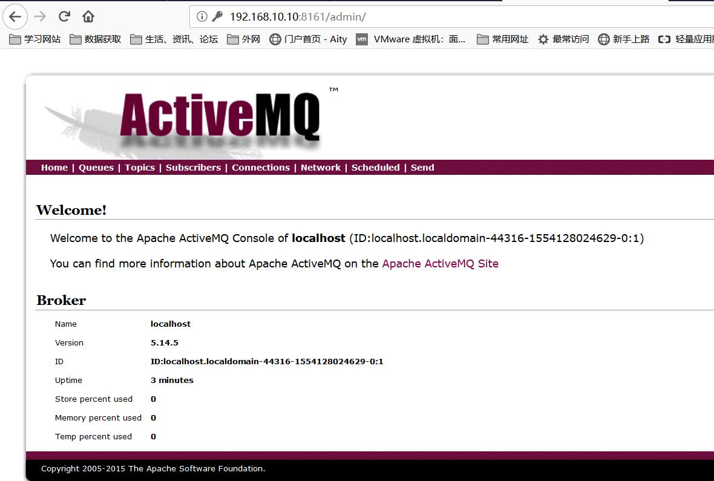Click the browser forward arrow
Image resolution: width=714 pixels, height=481 pixels.
click(x=40, y=17)
